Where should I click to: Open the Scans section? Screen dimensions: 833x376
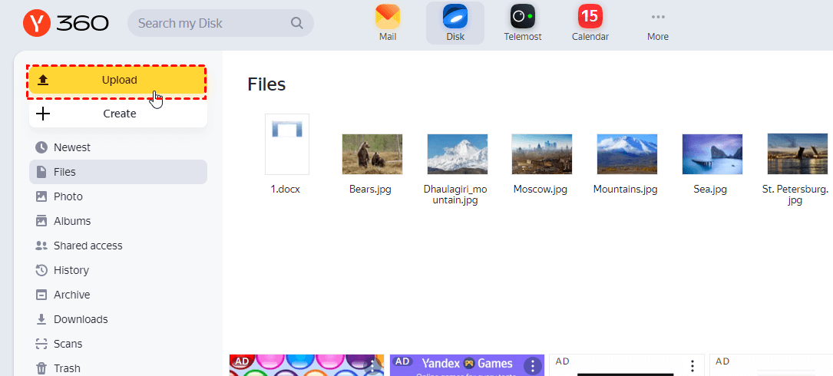click(x=118, y=344)
